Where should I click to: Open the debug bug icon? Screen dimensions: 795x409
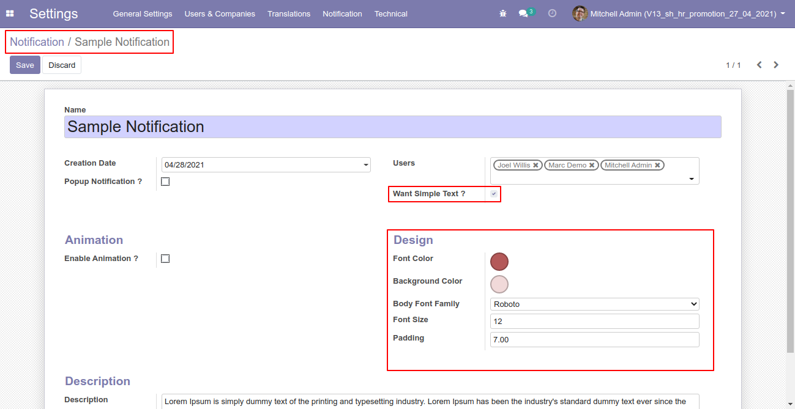pyautogui.click(x=503, y=13)
